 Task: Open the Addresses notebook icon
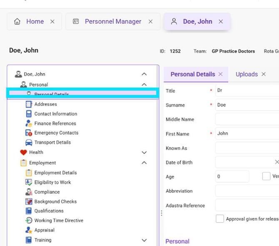[x=29, y=104]
